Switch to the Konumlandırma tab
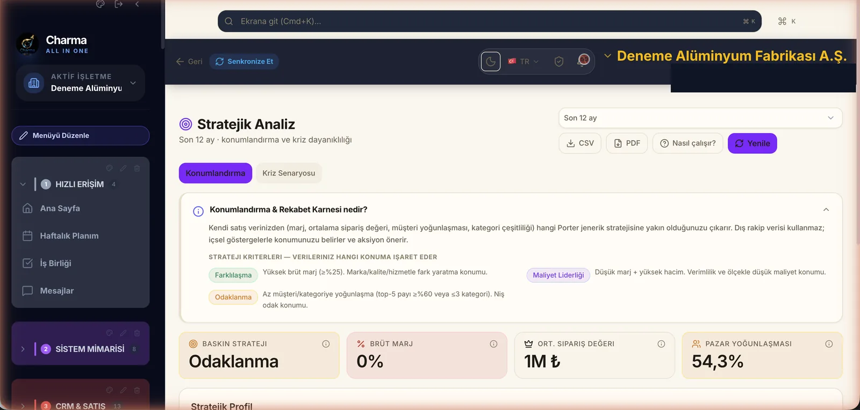The width and height of the screenshot is (860, 410). (x=216, y=173)
